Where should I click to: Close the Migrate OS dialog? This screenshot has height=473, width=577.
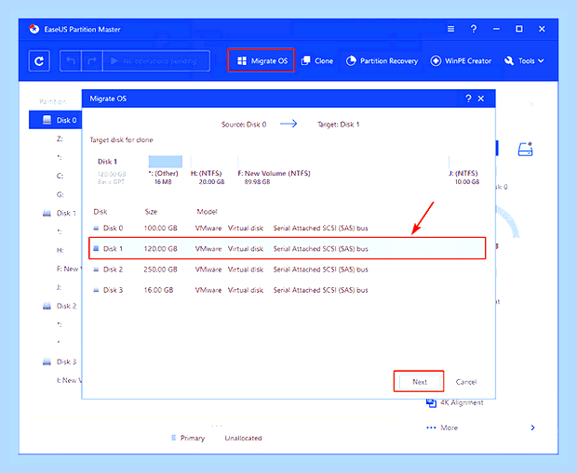click(x=481, y=99)
